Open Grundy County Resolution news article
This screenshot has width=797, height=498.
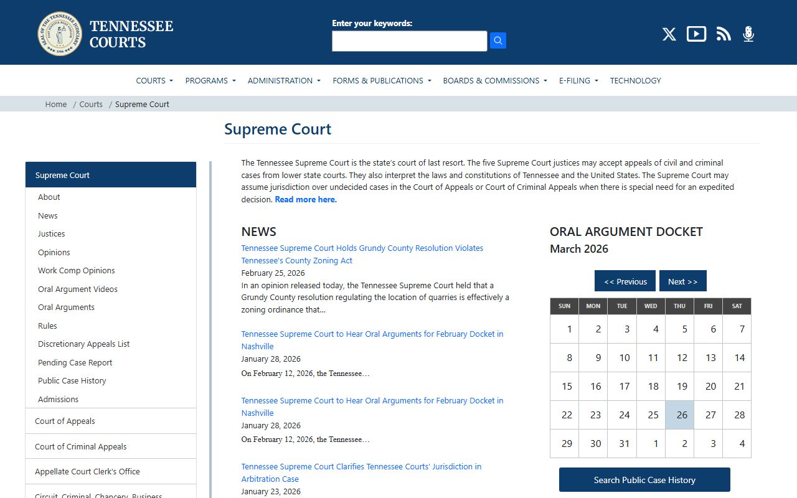click(362, 254)
